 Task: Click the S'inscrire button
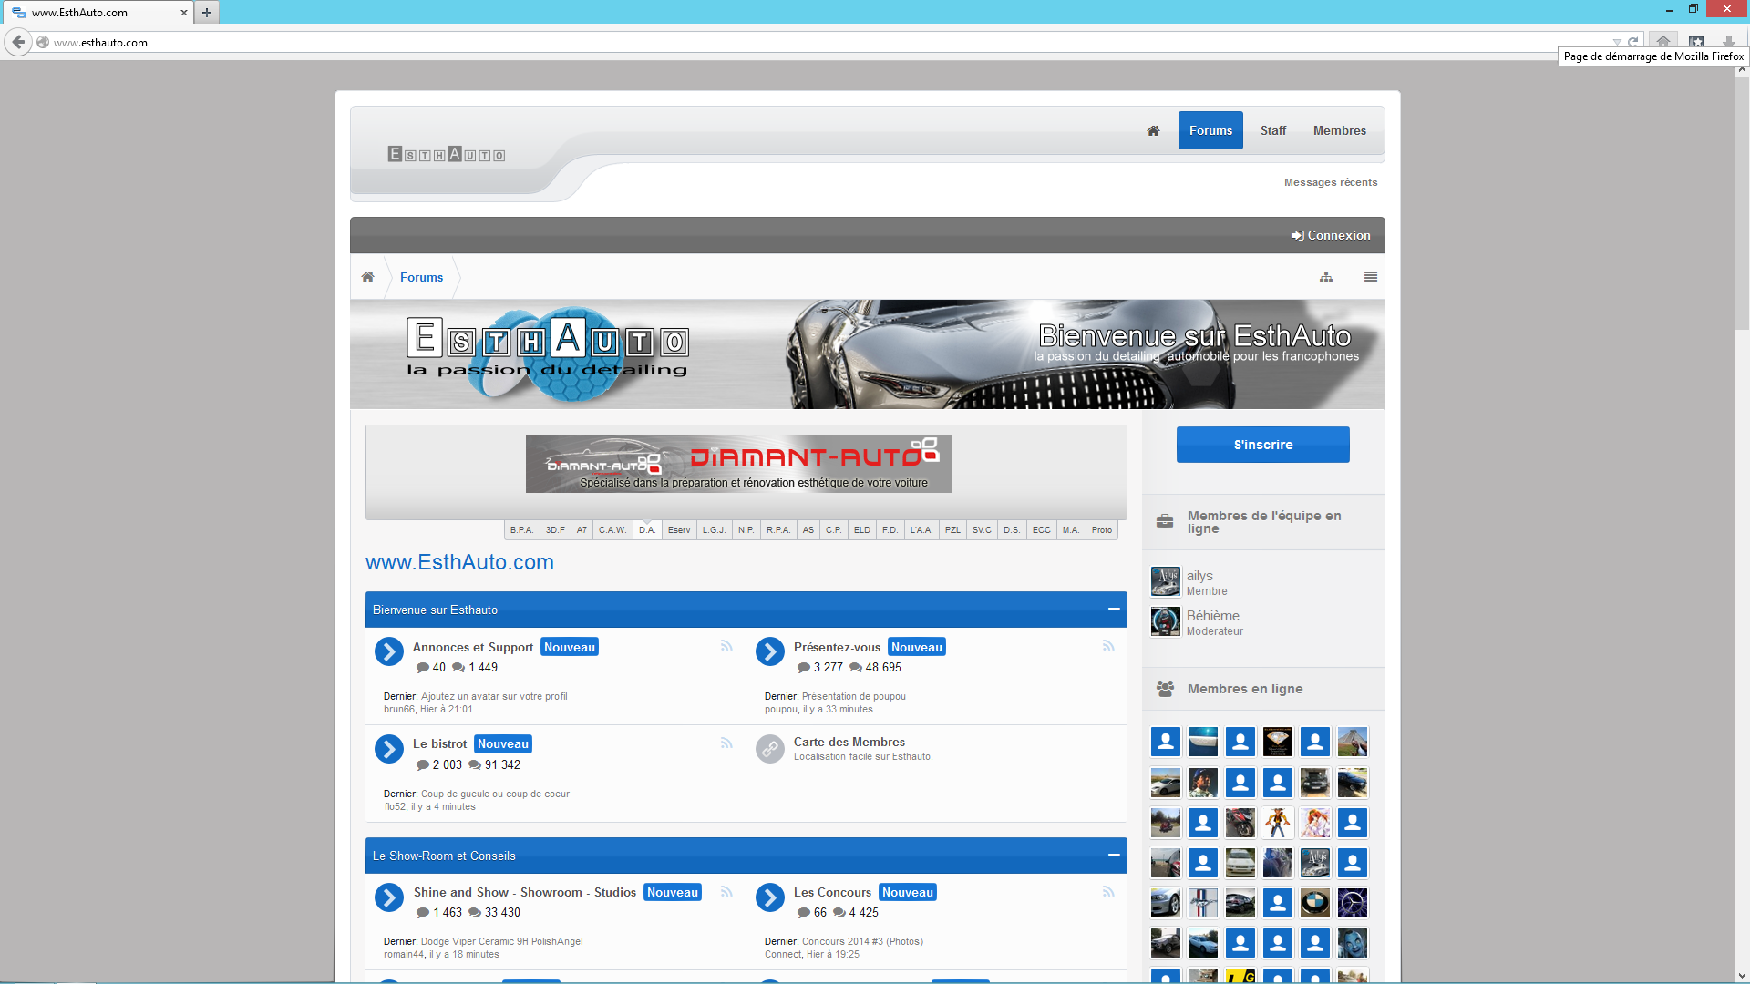click(1263, 445)
